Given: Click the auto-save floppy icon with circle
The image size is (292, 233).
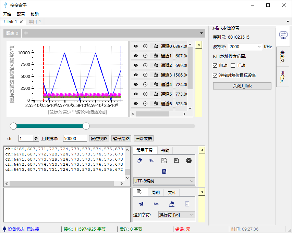Looking at the screenshot, I should [164, 161].
